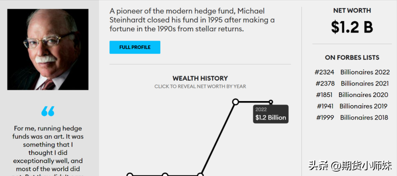Click the ON FORBES LISTS heading

pyautogui.click(x=352, y=58)
